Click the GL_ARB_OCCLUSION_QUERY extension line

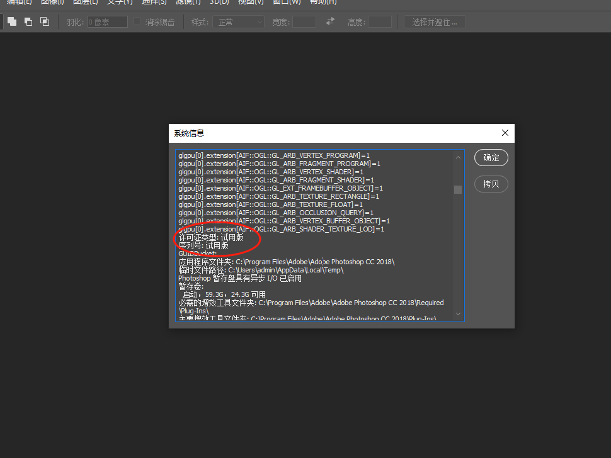click(x=276, y=213)
